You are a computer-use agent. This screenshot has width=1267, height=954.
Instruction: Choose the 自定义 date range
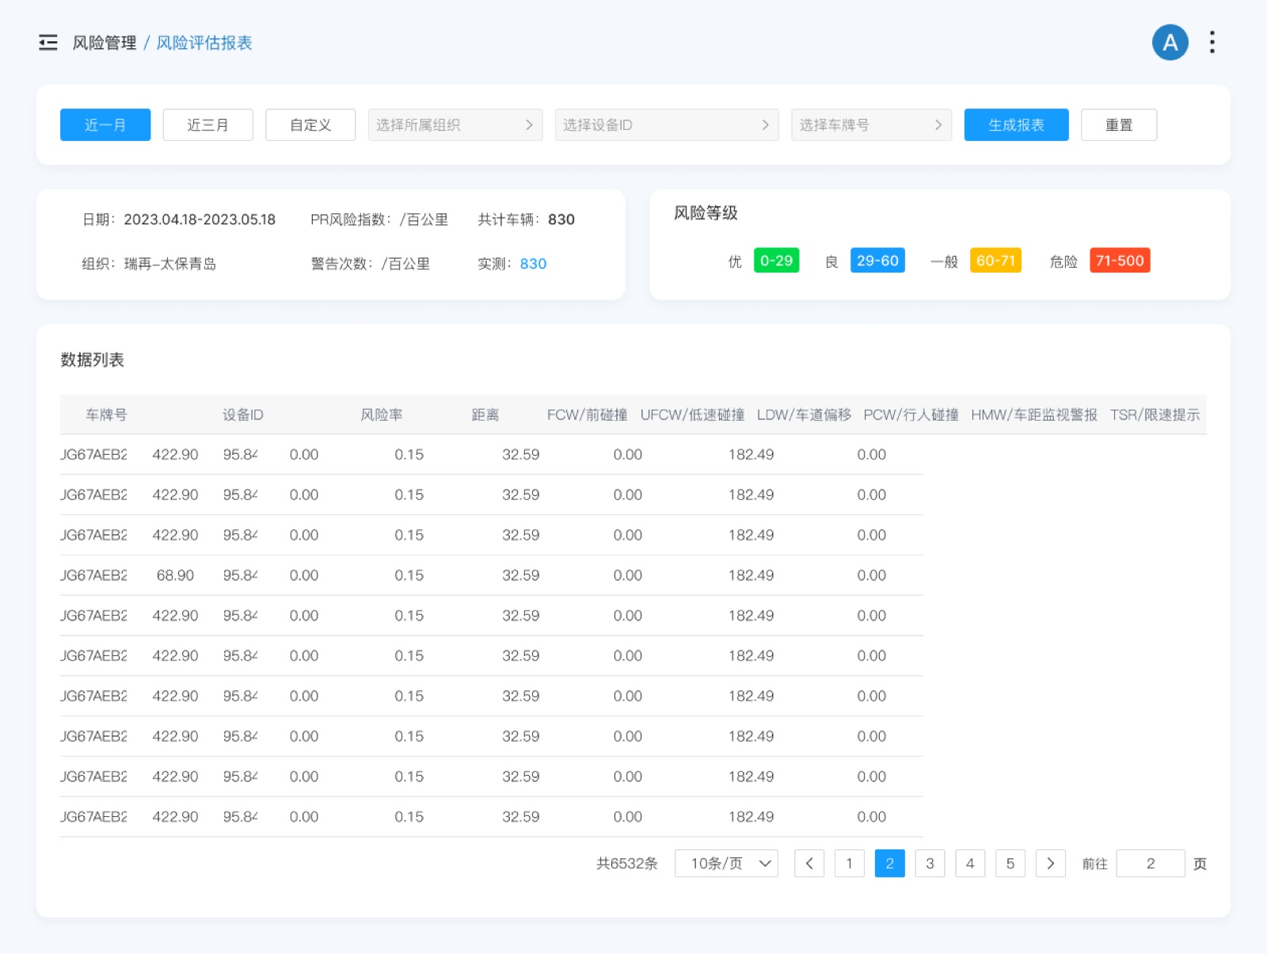pos(310,125)
